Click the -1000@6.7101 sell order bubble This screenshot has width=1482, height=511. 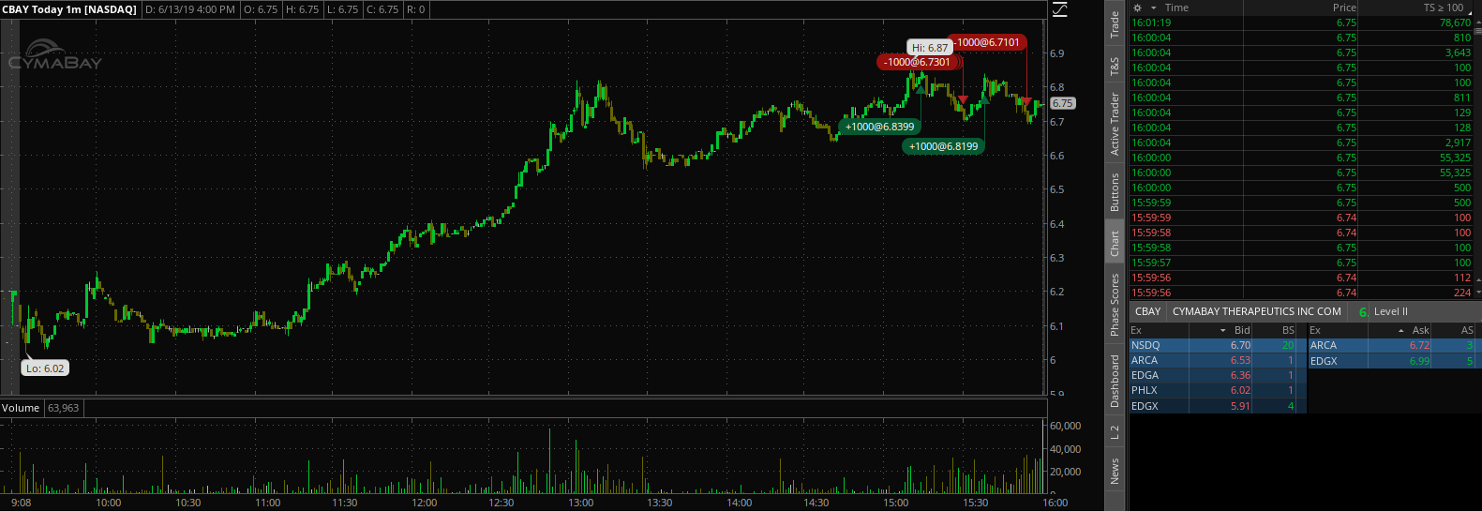click(988, 42)
